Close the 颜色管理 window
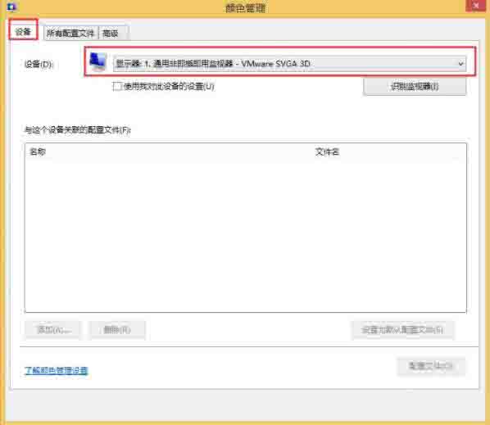The width and height of the screenshot is (490, 425). 475,6
